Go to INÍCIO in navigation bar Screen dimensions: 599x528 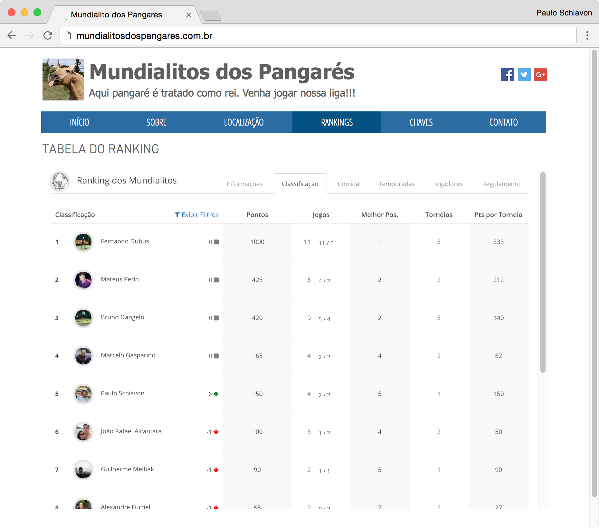[80, 122]
